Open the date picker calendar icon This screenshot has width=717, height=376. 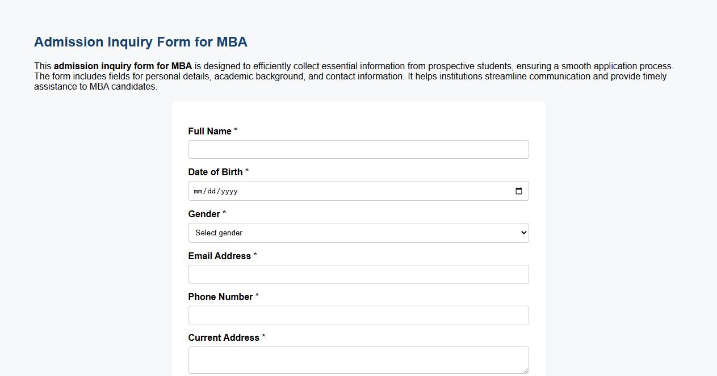(518, 191)
